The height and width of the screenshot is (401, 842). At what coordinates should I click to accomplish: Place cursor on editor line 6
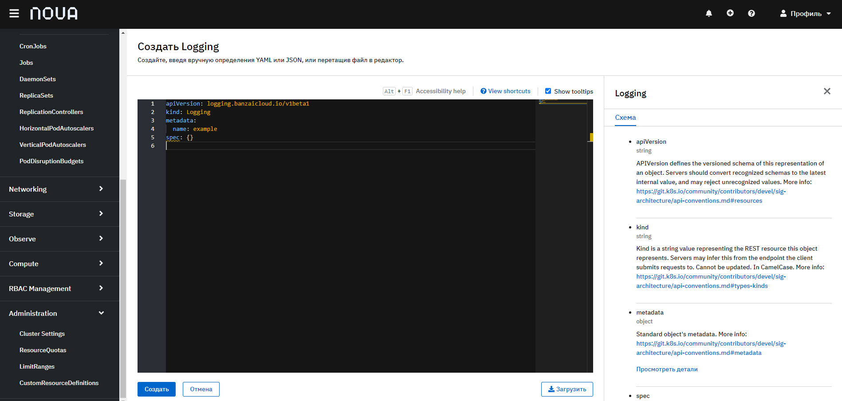tap(350, 146)
